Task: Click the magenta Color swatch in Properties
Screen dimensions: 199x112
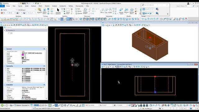Action: coord(23,55)
